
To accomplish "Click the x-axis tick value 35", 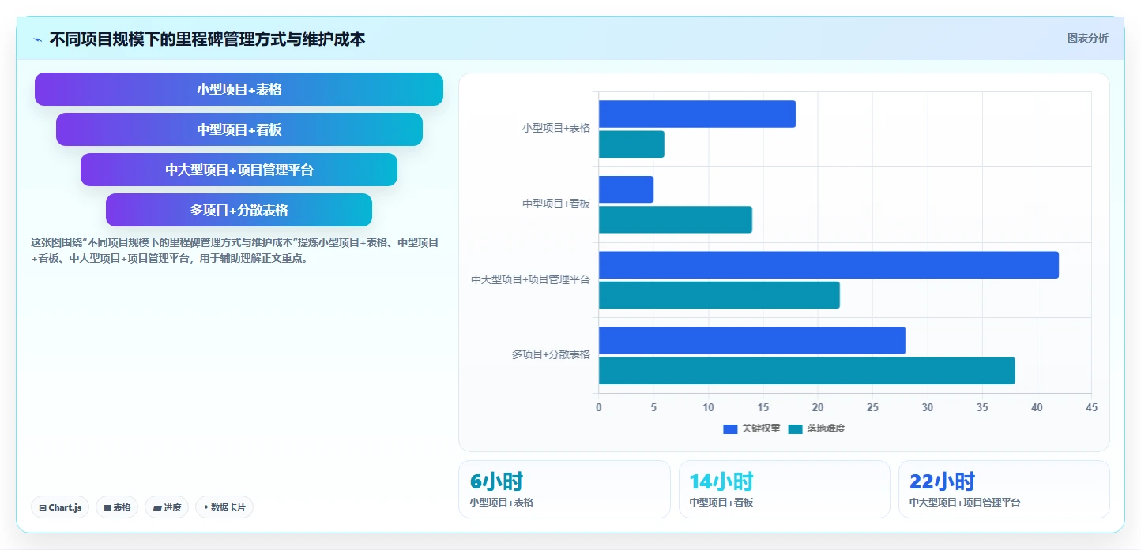I will 982,407.
